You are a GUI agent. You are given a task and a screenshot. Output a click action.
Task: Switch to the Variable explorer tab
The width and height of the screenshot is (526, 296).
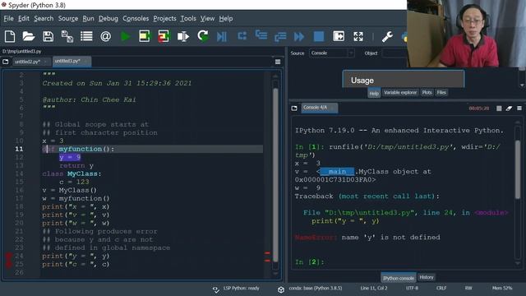[x=400, y=93]
